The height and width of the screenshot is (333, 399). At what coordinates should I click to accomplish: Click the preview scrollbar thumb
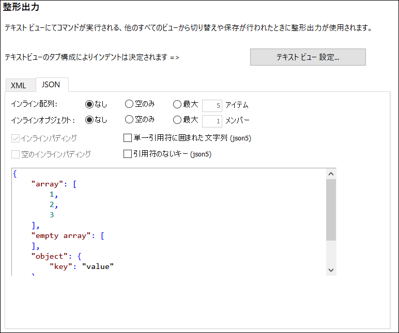pos(331,209)
